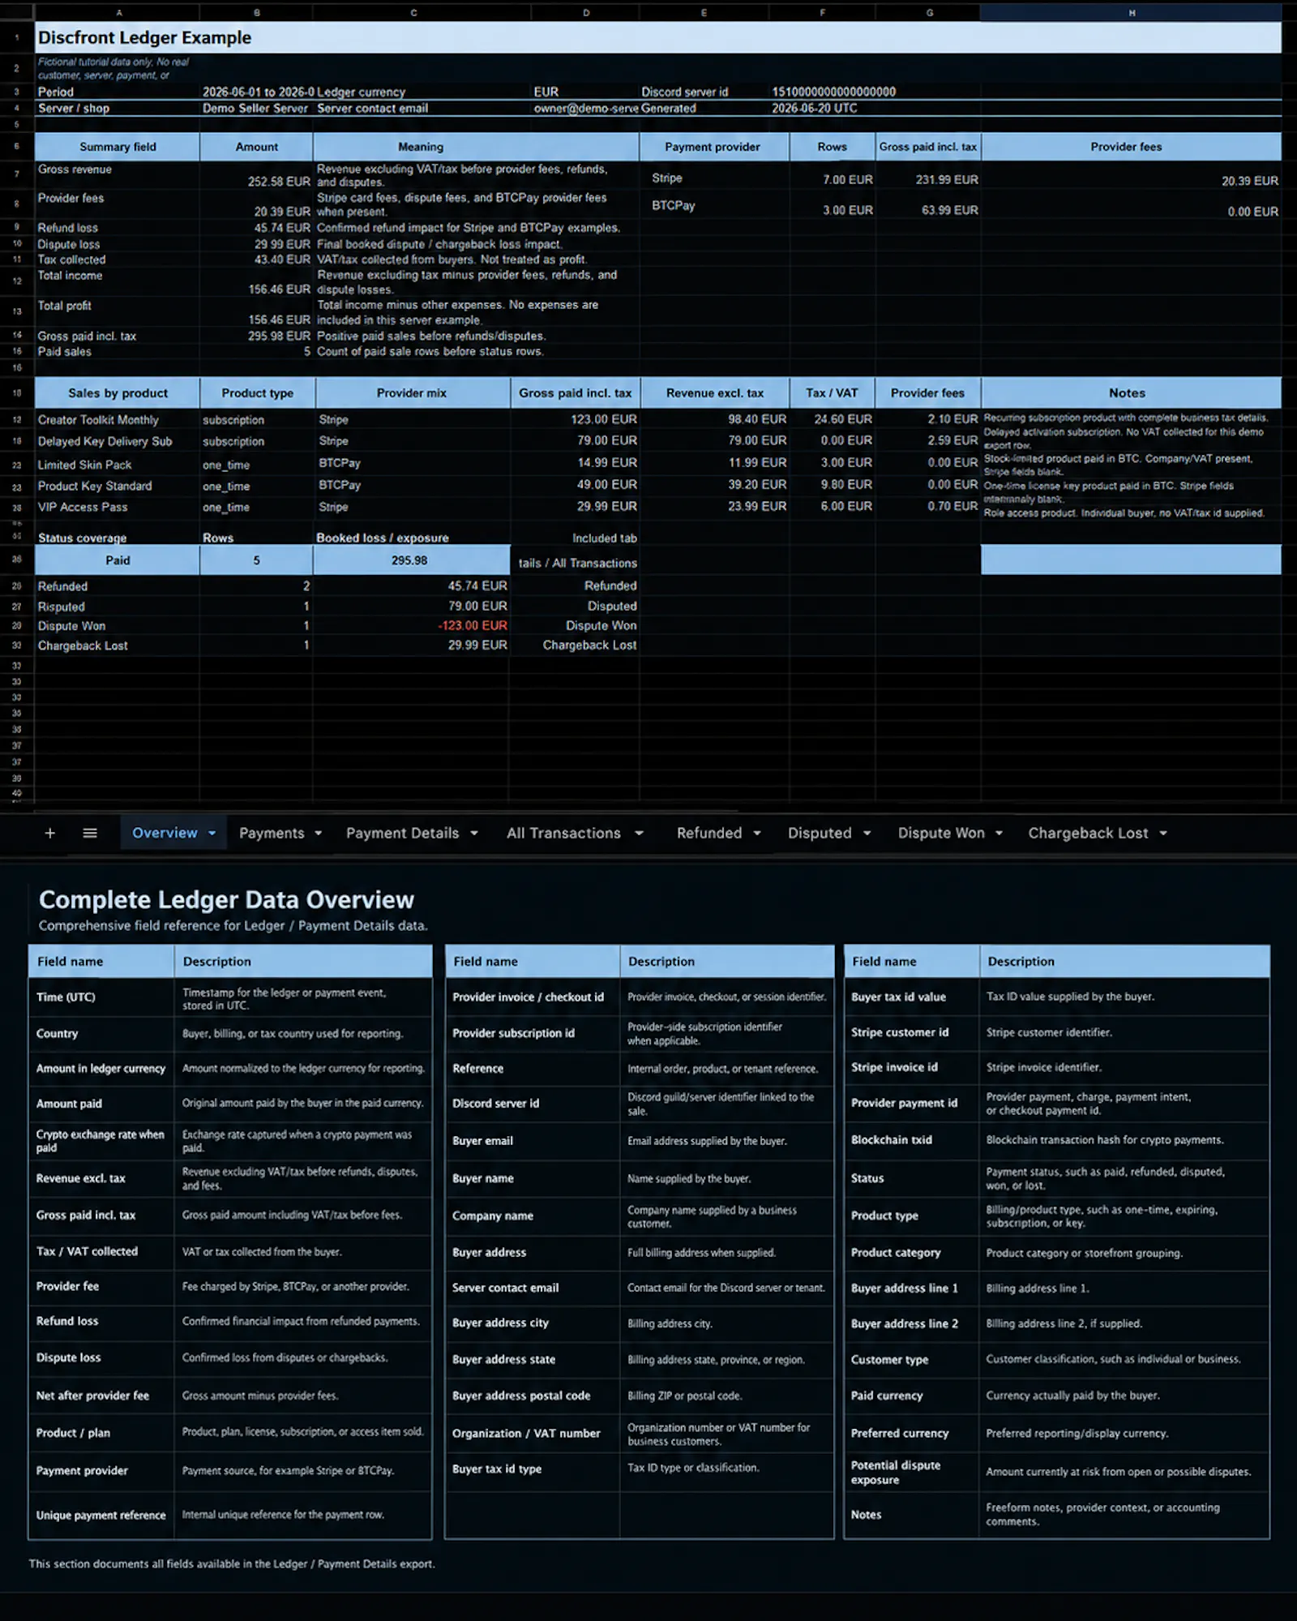Open the all sheets list icon
This screenshot has width=1297, height=1621.
[x=90, y=833]
